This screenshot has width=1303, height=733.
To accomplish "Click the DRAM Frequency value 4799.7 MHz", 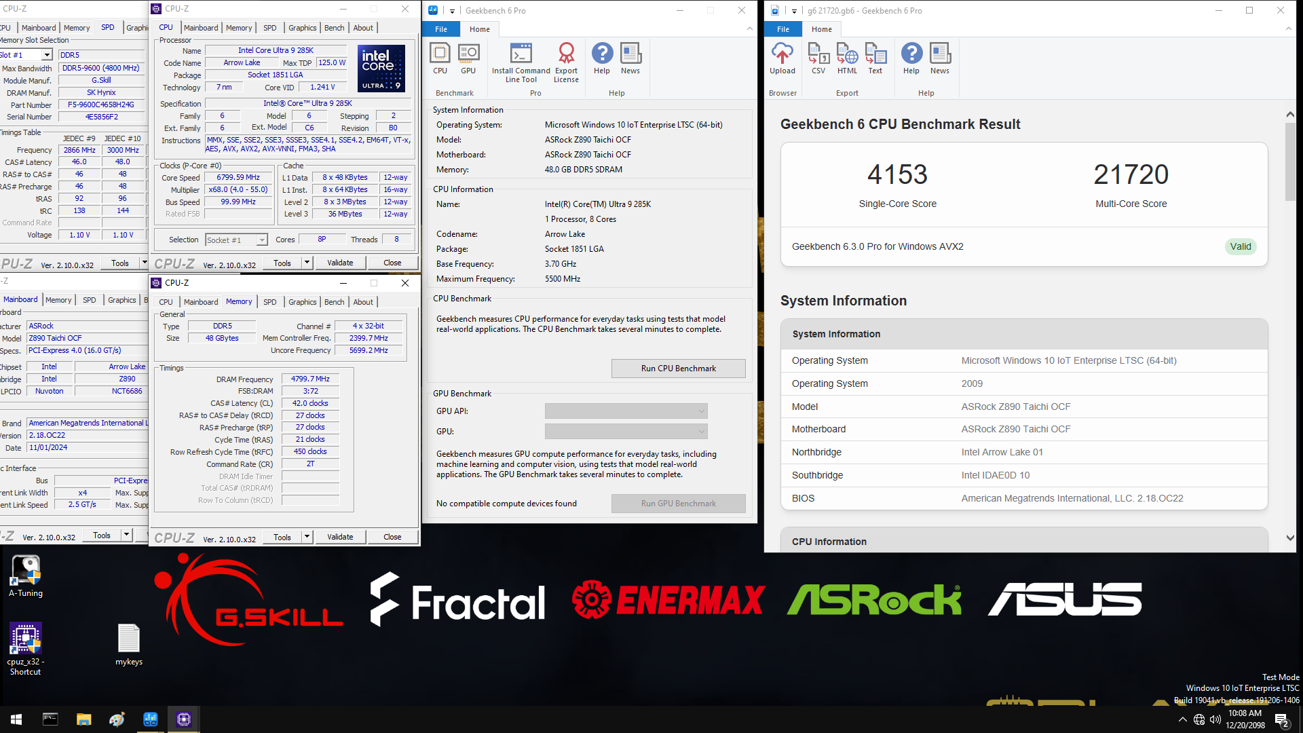I will pyautogui.click(x=310, y=379).
